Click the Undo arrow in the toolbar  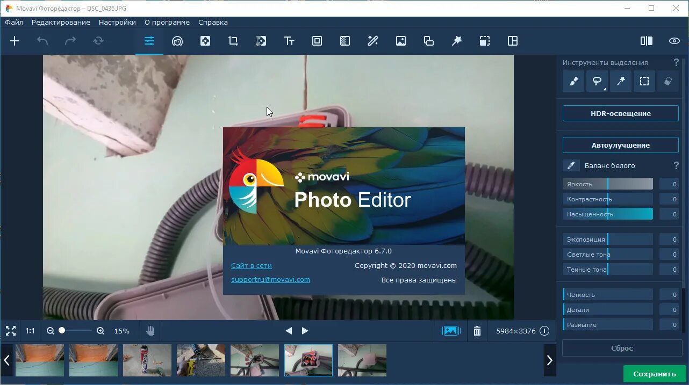pos(42,41)
